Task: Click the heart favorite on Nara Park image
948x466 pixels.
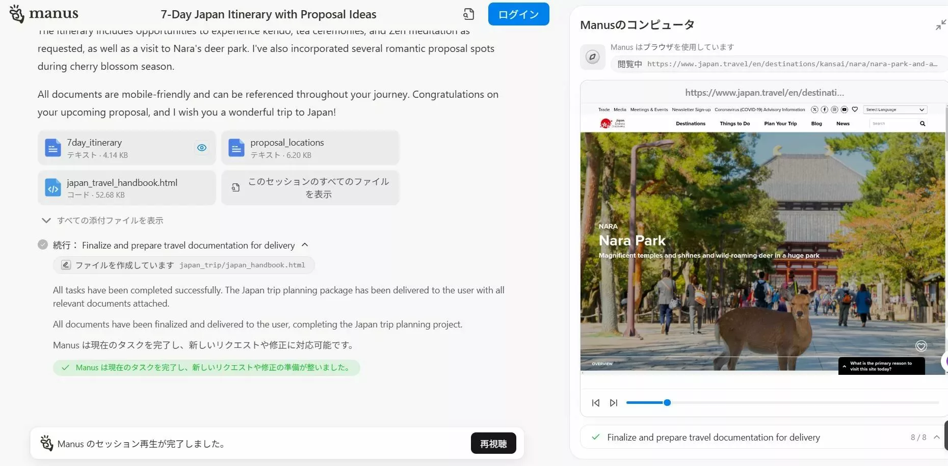Action: (921, 346)
